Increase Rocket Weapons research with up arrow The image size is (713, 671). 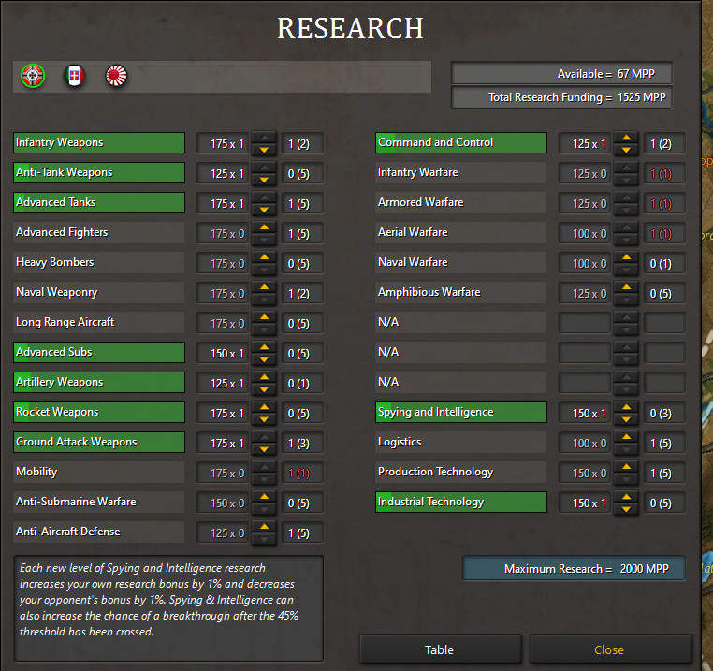pyautogui.click(x=264, y=407)
